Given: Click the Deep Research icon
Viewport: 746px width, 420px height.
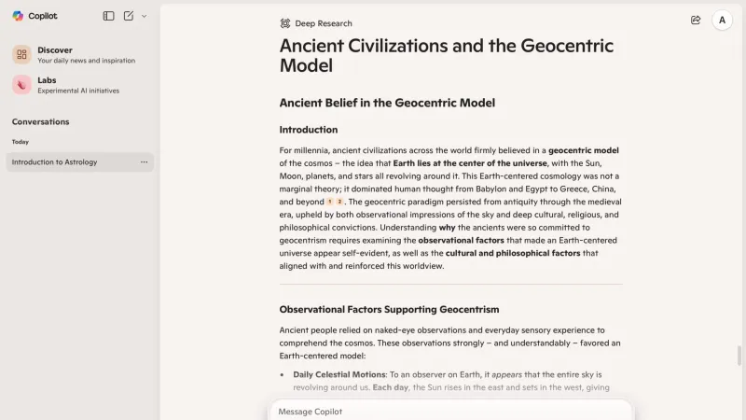Looking at the screenshot, I should coord(285,23).
